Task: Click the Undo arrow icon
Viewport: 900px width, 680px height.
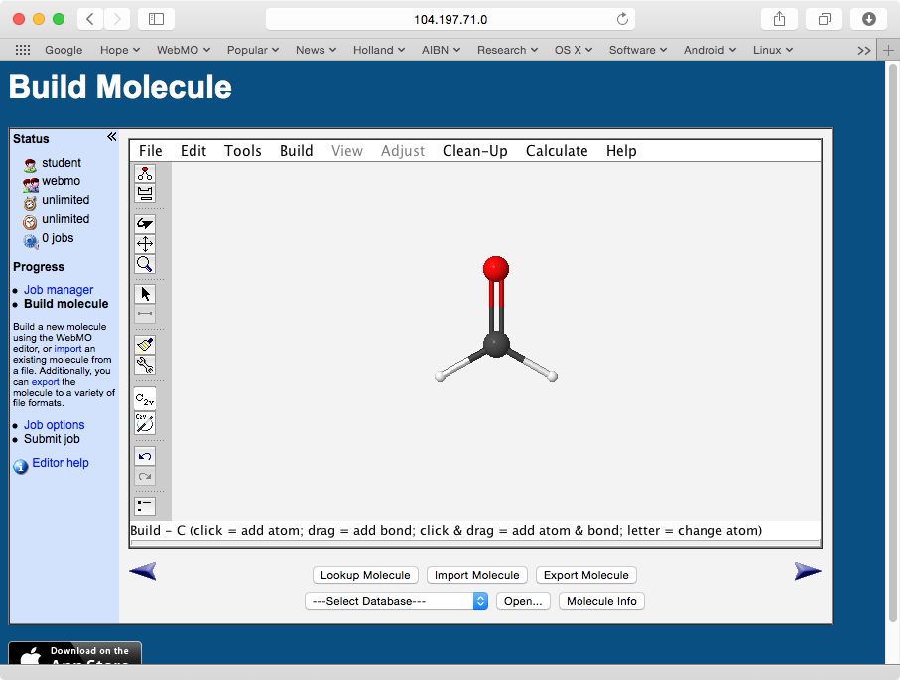Action: [x=145, y=456]
